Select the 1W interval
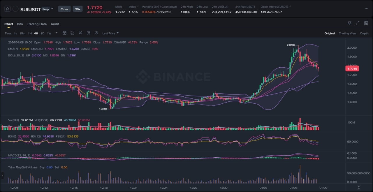Viewport: 373px width, 192px height. coord(49,34)
